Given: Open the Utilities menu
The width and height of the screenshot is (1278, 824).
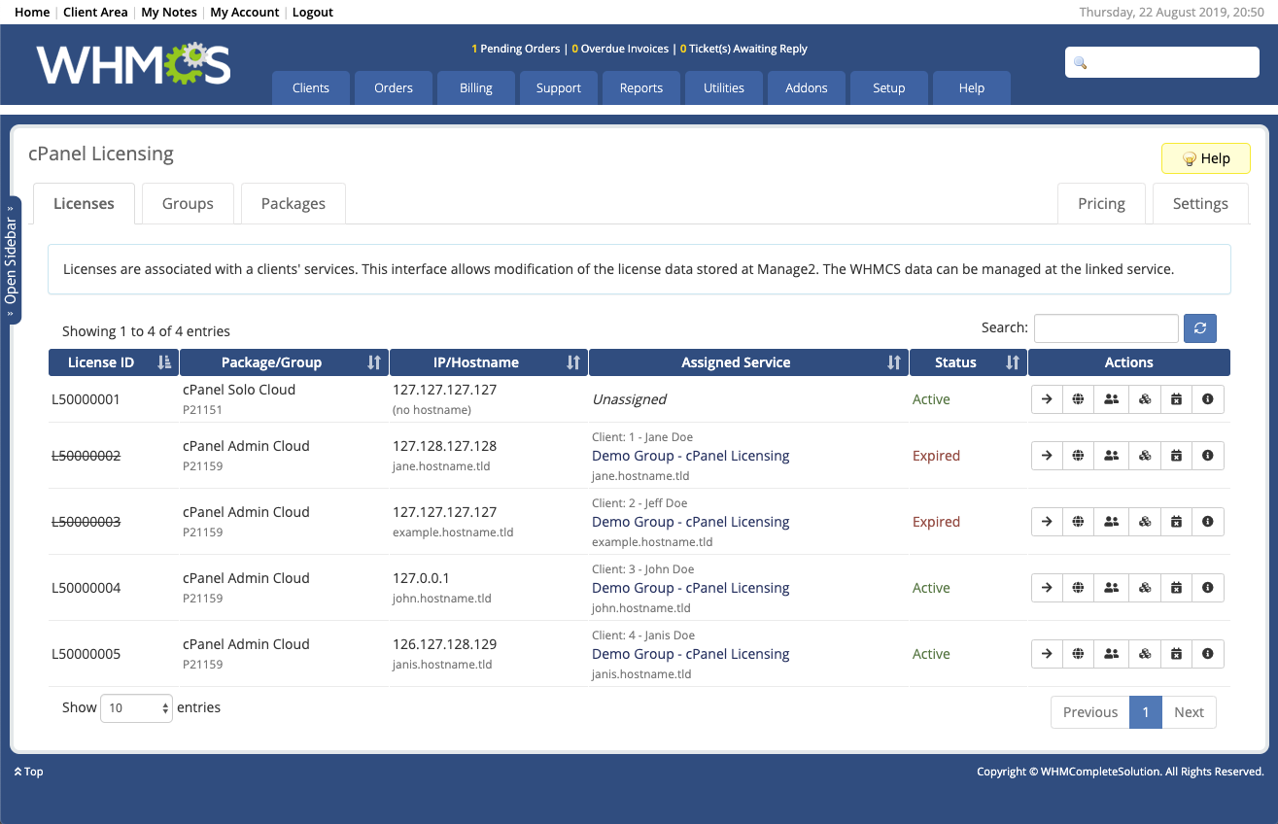Looking at the screenshot, I should [x=724, y=87].
